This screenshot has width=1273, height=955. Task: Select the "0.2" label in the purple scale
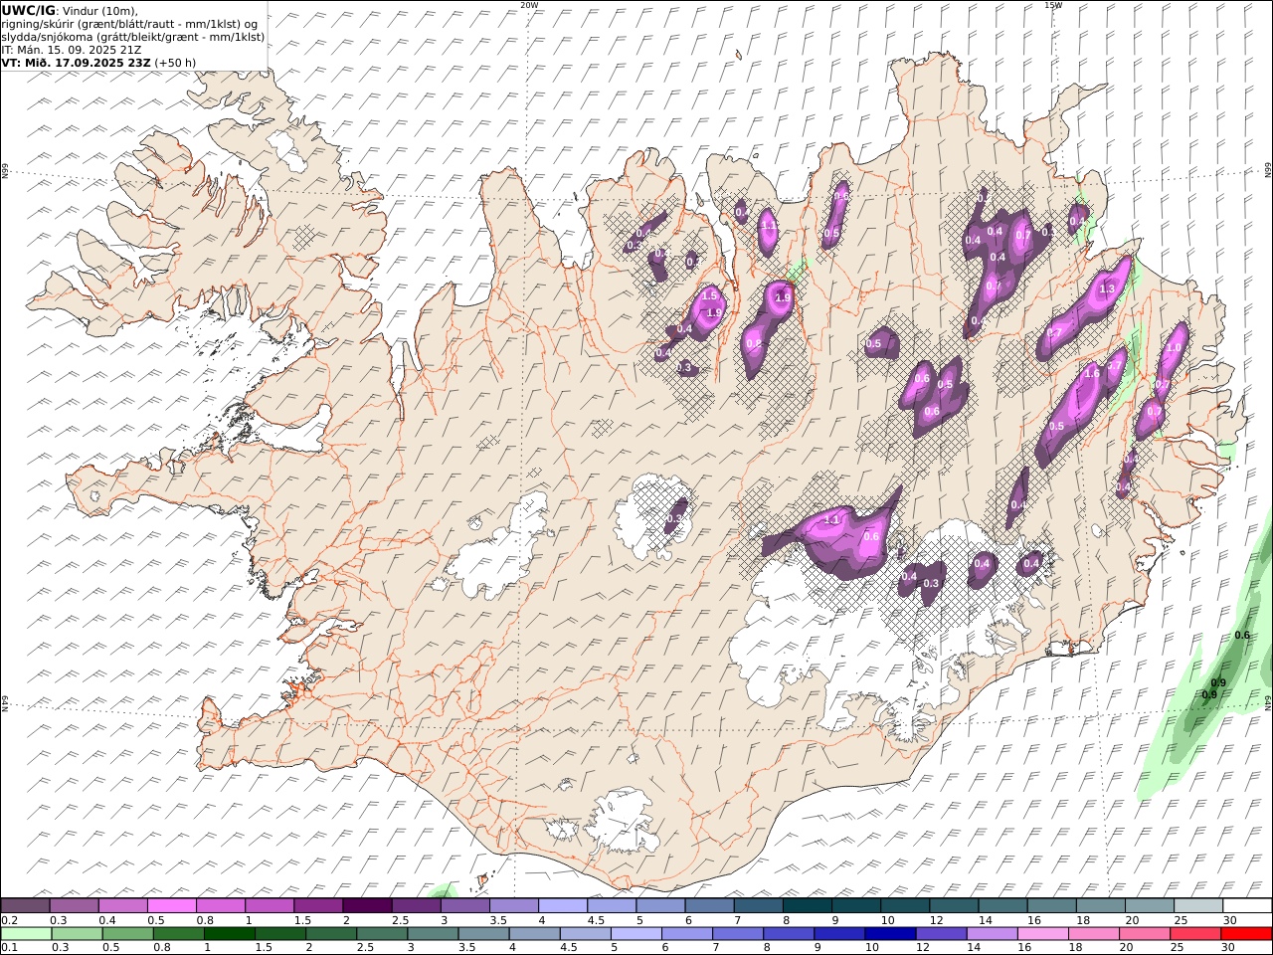[8, 920]
